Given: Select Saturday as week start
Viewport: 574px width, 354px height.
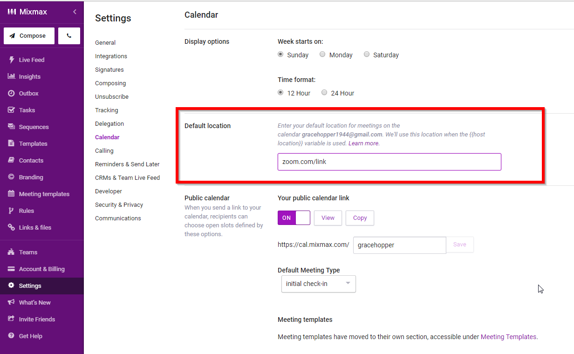Looking at the screenshot, I should (x=367, y=54).
